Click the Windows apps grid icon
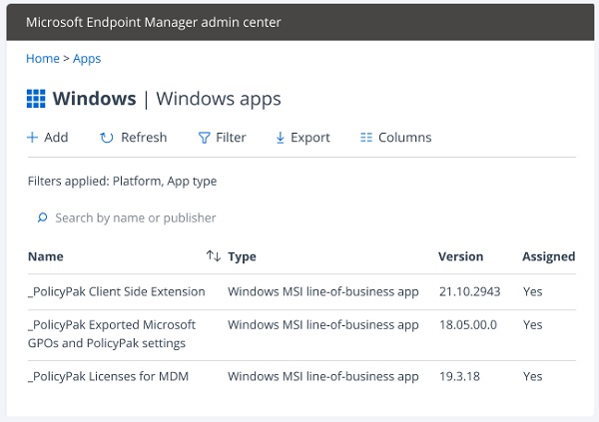This screenshot has height=422, width=599. [x=36, y=99]
